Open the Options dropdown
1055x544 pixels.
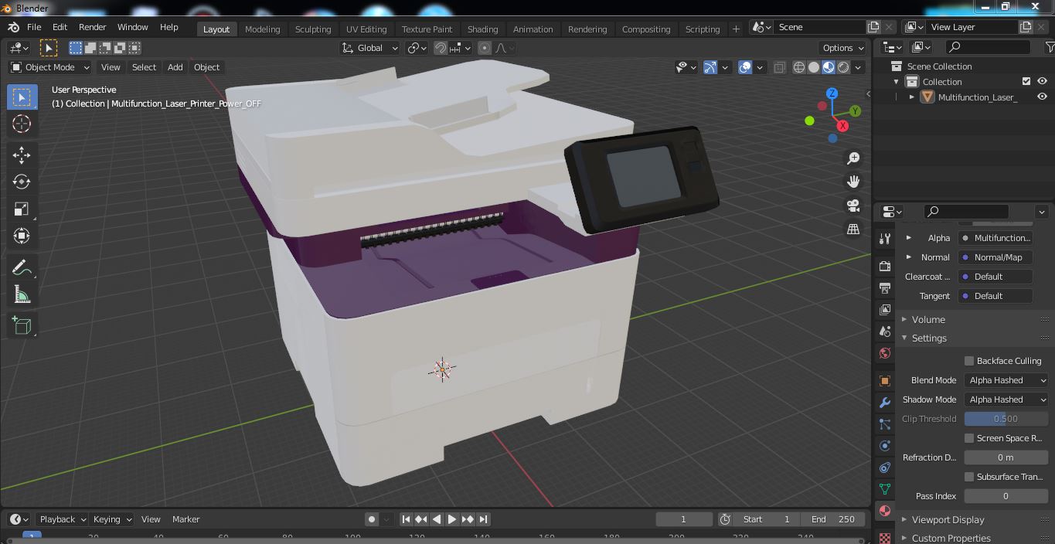(842, 48)
